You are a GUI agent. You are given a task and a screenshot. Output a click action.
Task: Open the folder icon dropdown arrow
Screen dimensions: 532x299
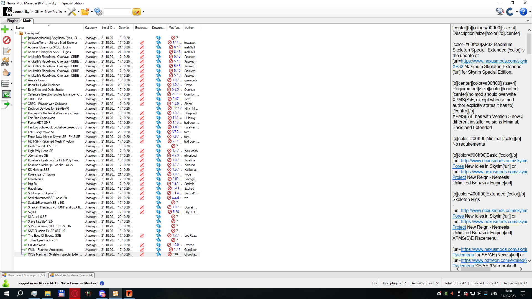click(x=92, y=12)
